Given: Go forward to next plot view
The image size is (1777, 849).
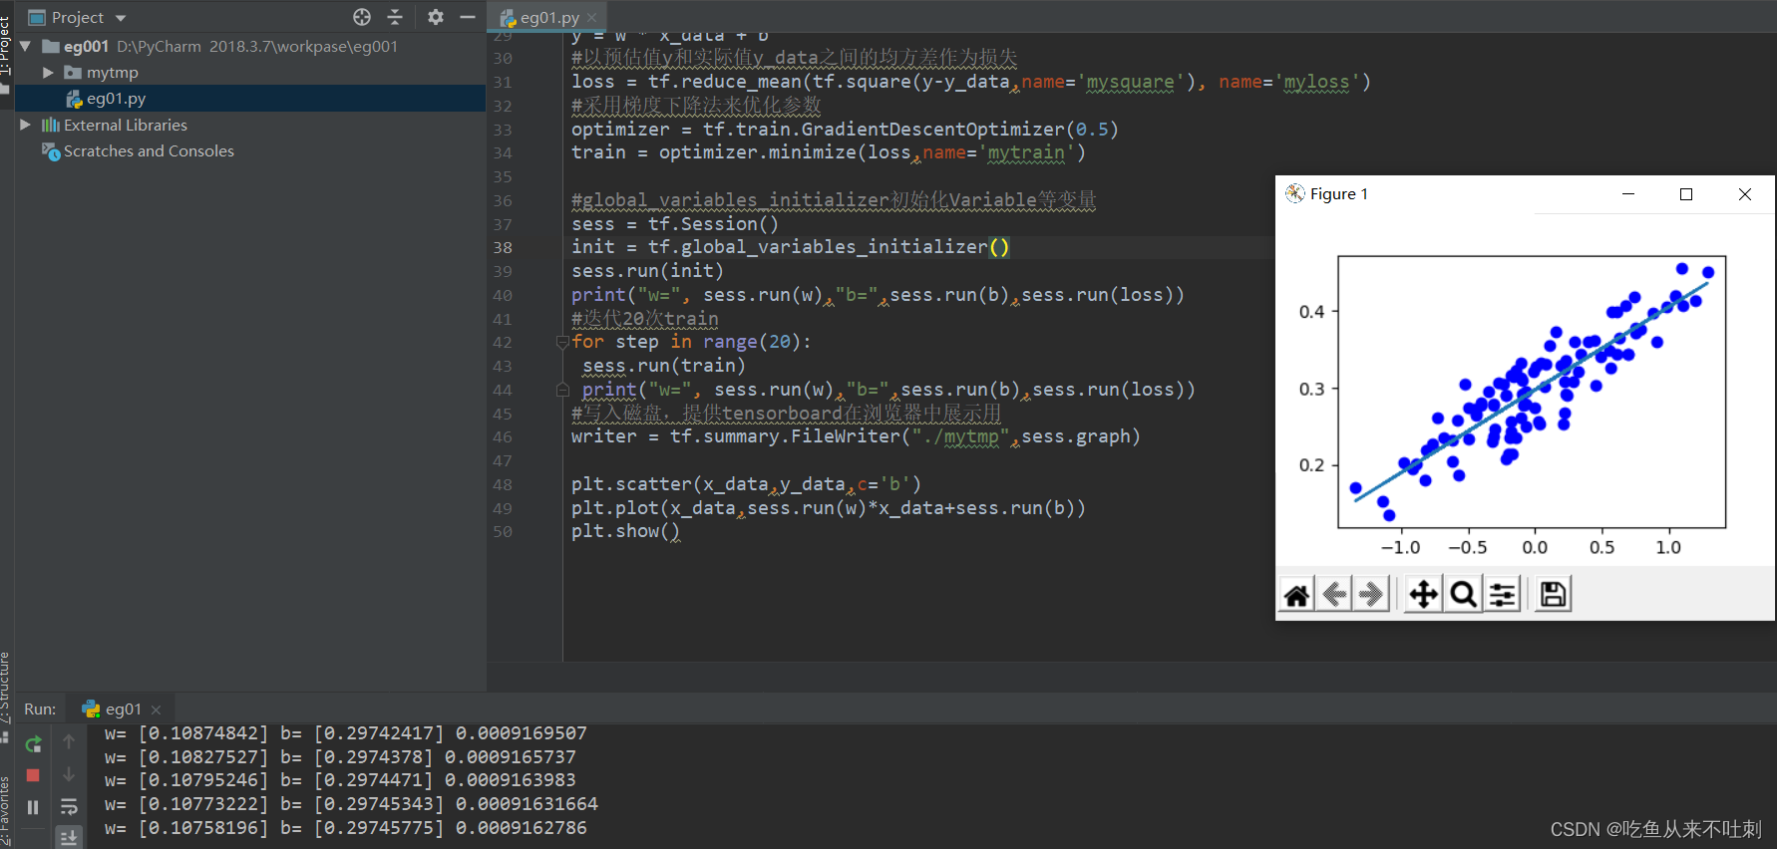Looking at the screenshot, I should [1372, 595].
